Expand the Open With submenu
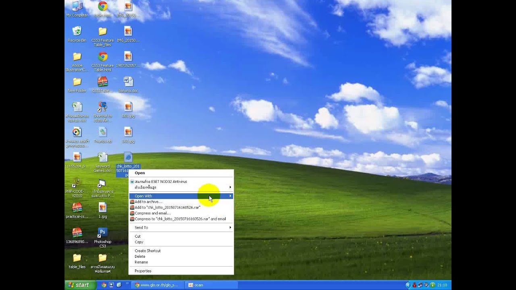 (181, 196)
